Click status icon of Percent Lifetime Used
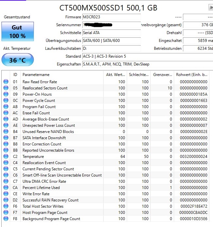Screen dimensions: 213x227 (x=6, y=187)
